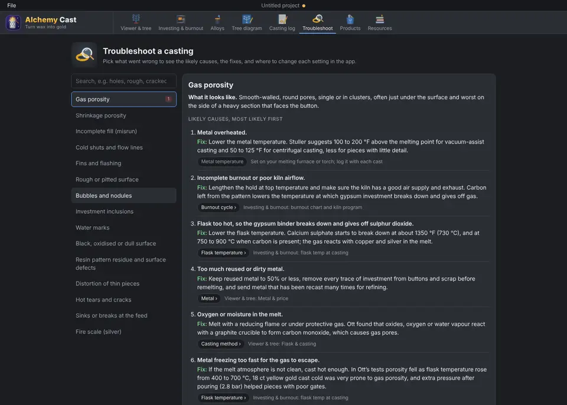Select the Tree diagram icon
Screen dimensions: 567x405
click(247, 18)
